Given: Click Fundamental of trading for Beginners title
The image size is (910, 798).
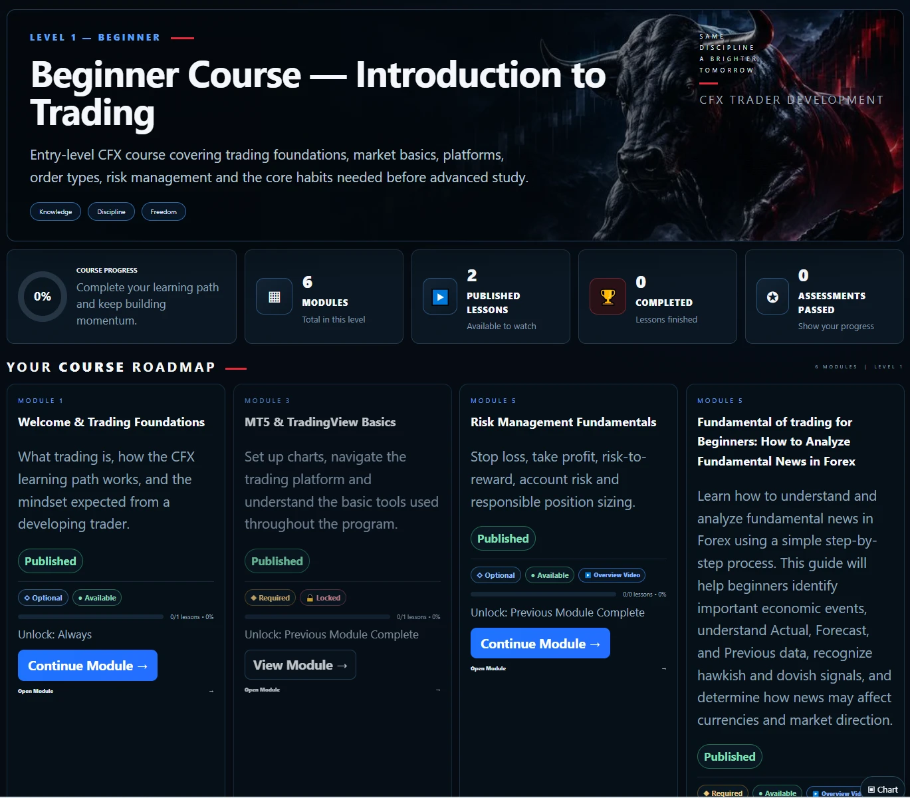Looking at the screenshot, I should [x=776, y=442].
